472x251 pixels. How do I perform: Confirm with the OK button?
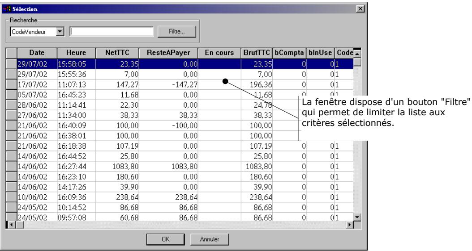(x=165, y=239)
